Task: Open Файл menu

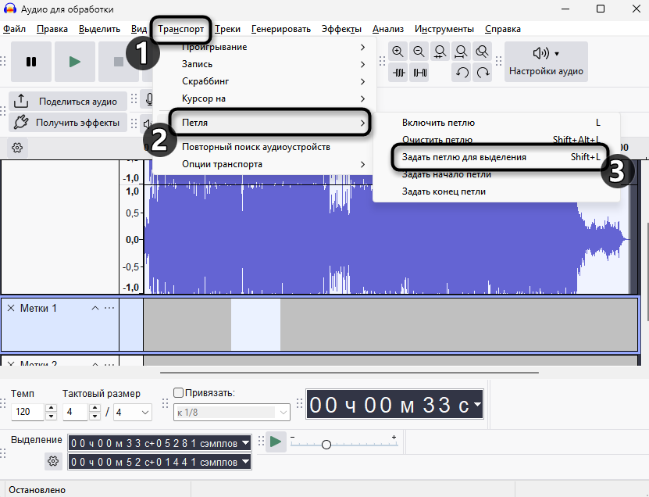Action: pyautogui.click(x=15, y=29)
